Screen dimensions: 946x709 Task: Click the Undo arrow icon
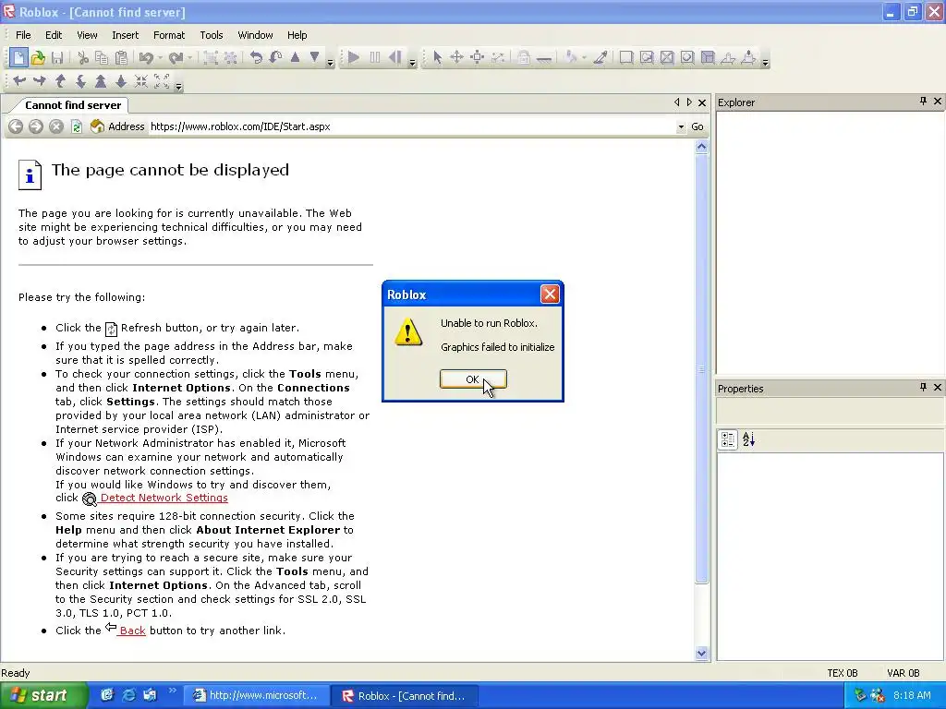click(145, 58)
